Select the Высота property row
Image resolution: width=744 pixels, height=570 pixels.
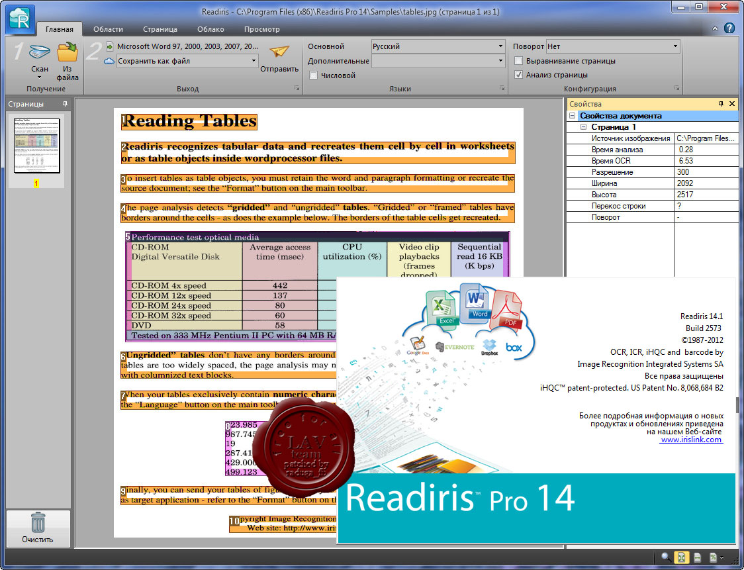653,195
